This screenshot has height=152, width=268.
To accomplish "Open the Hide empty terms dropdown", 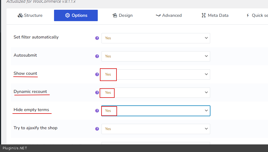I will (156, 111).
